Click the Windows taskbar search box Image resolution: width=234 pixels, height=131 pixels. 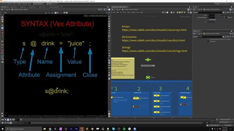(23, 129)
